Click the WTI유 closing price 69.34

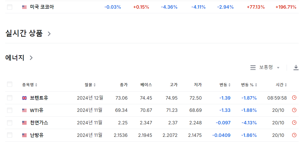pyautogui.click(x=121, y=110)
